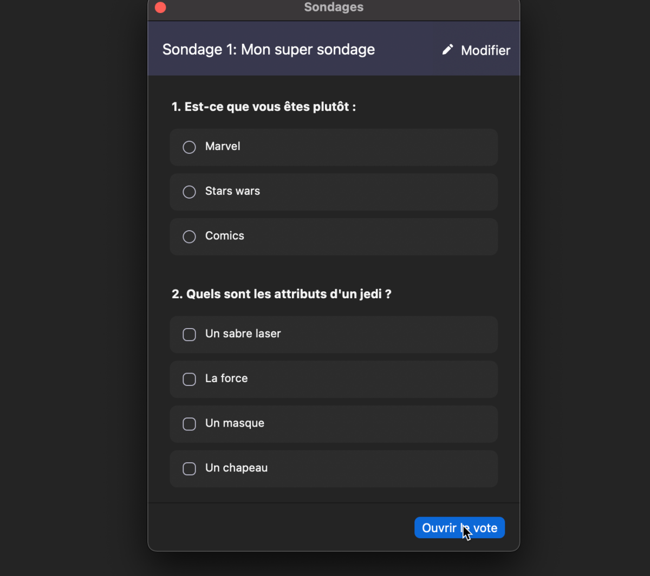
Task: Toggle the Un chapeau checkbox
Action: [189, 468]
